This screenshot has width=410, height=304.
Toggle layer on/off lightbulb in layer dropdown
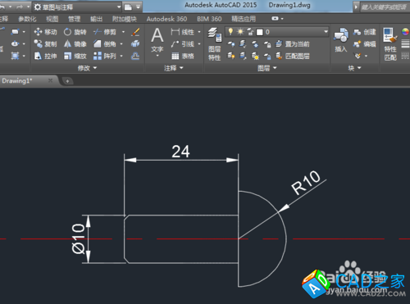pyautogui.click(x=230, y=32)
